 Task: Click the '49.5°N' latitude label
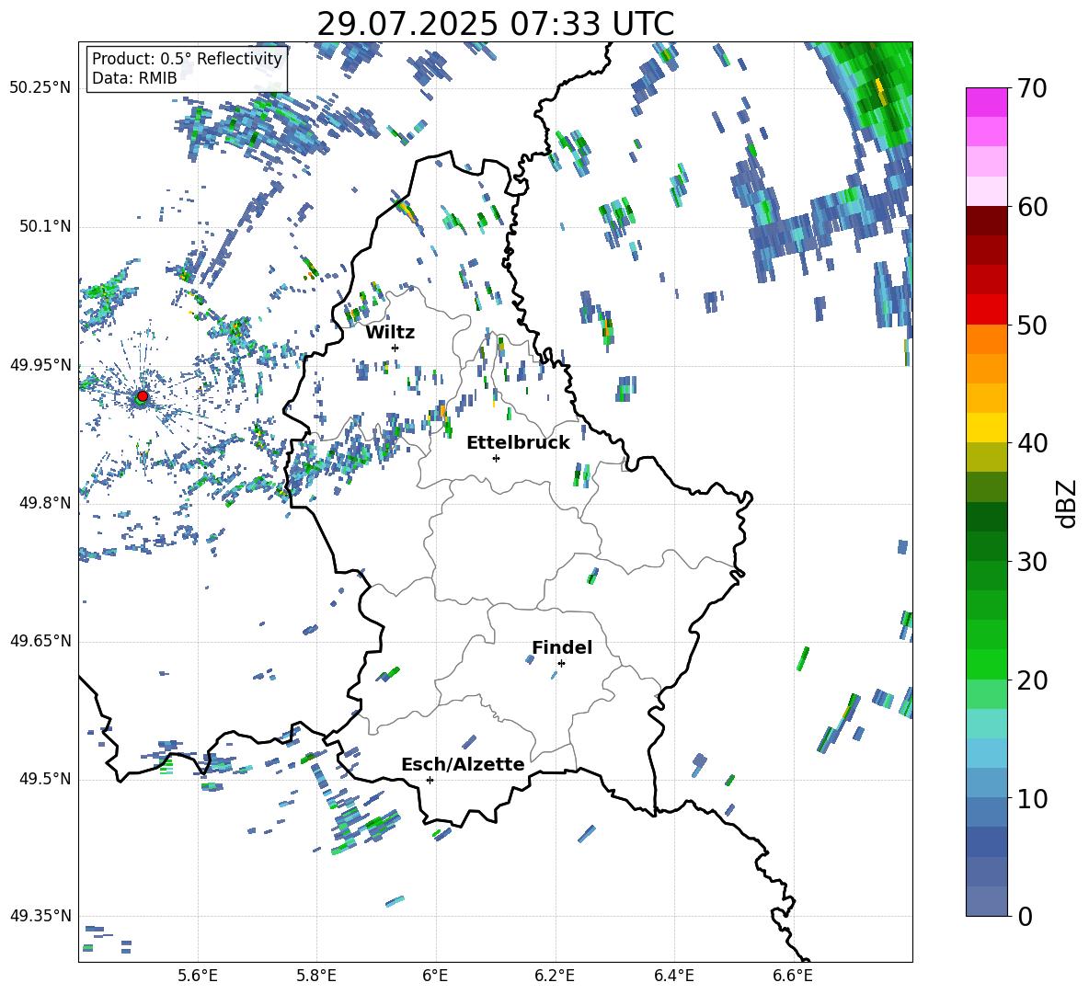(44, 779)
